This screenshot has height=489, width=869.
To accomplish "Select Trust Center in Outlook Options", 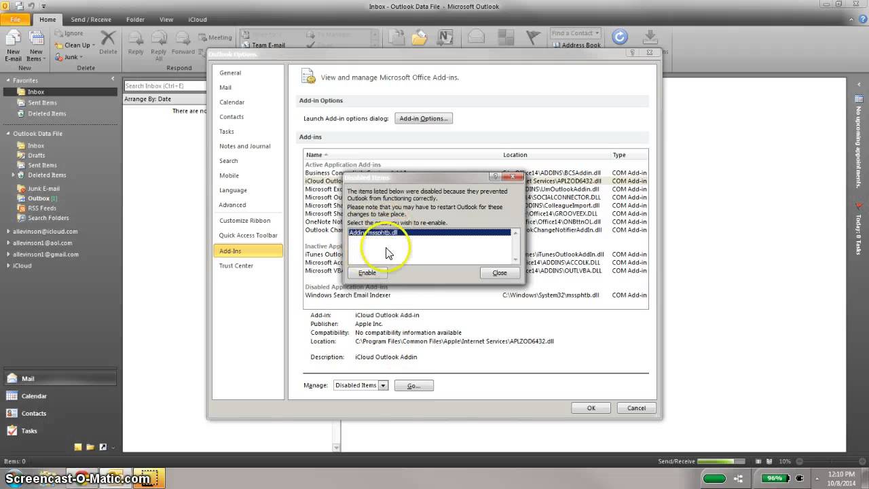I will (x=248, y=266).
